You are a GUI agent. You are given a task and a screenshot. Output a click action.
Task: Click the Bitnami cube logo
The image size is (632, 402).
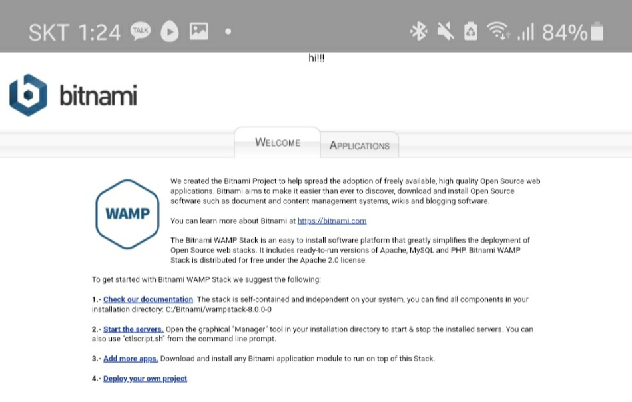tap(28, 95)
